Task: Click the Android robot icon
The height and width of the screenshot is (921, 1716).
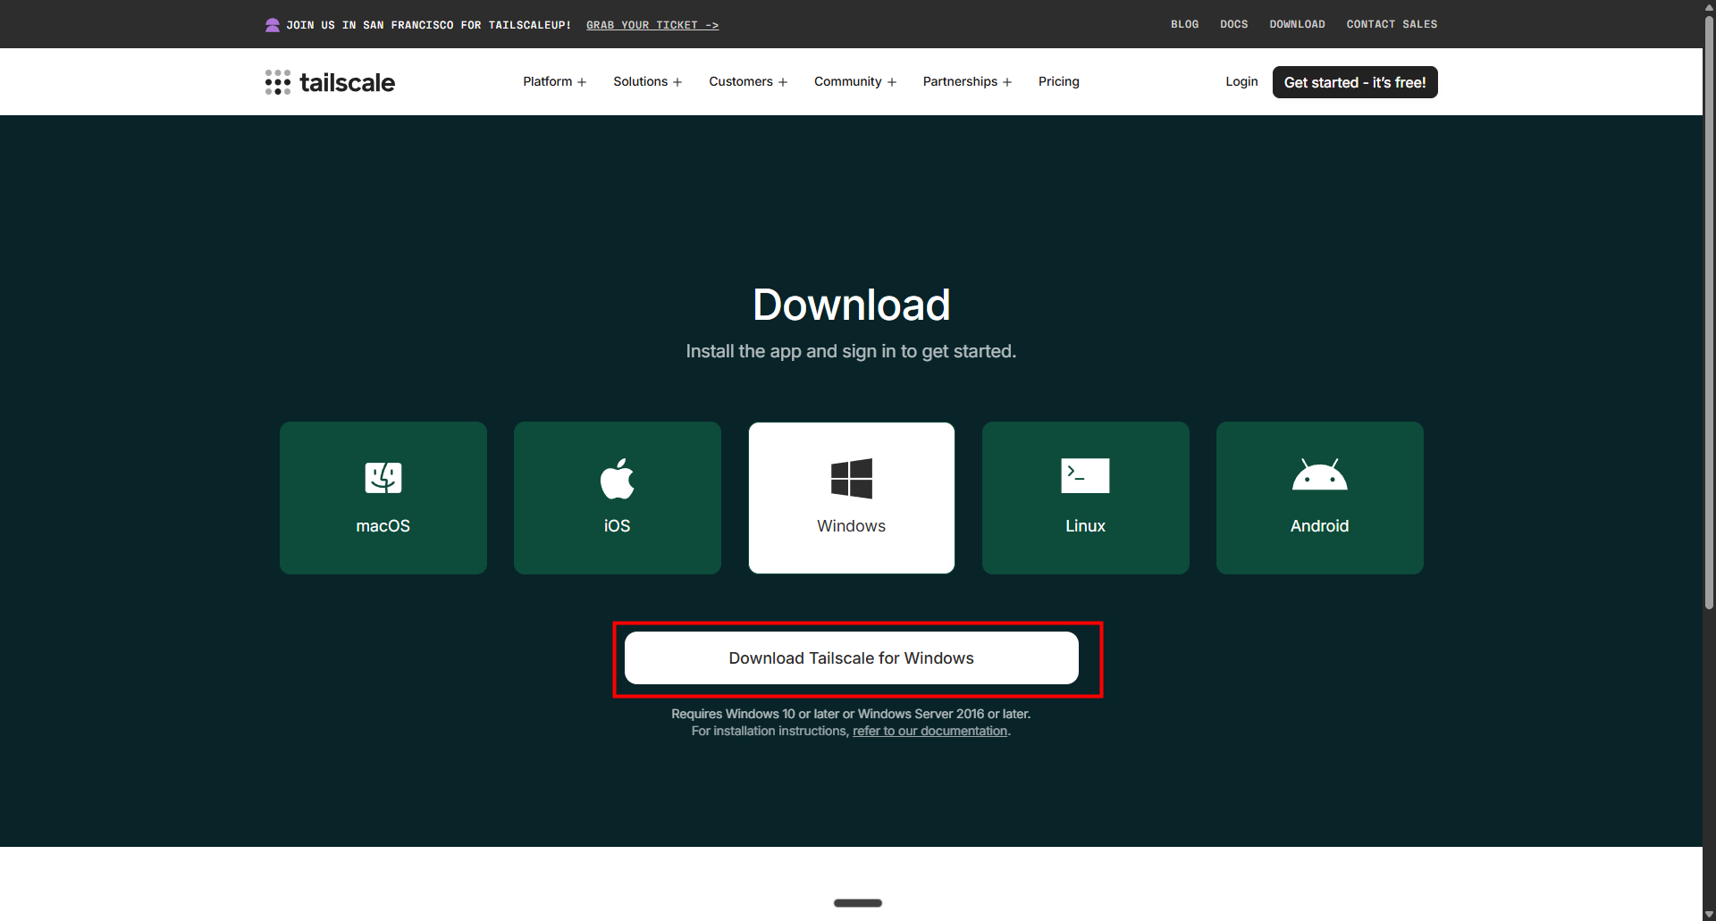Action: pyautogui.click(x=1320, y=474)
